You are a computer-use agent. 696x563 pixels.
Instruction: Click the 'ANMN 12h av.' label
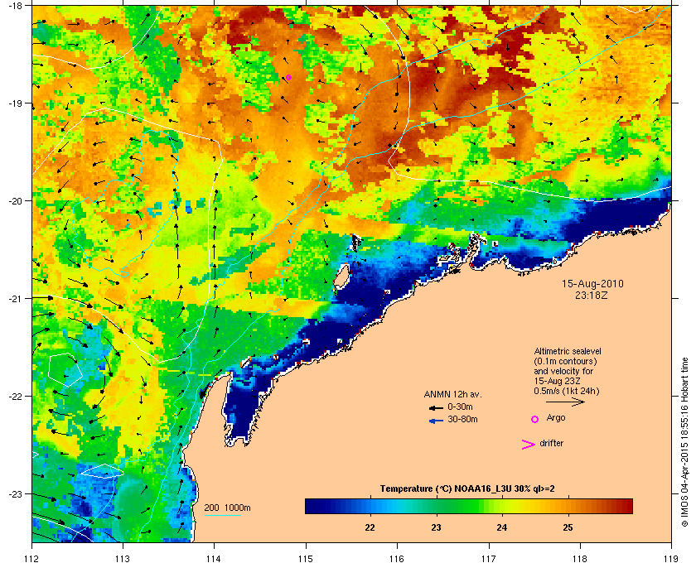(452, 394)
